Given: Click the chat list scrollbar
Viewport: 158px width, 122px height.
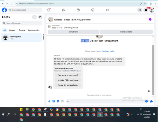Looking at the screenshot, I should pyautogui.click(x=44, y=38).
